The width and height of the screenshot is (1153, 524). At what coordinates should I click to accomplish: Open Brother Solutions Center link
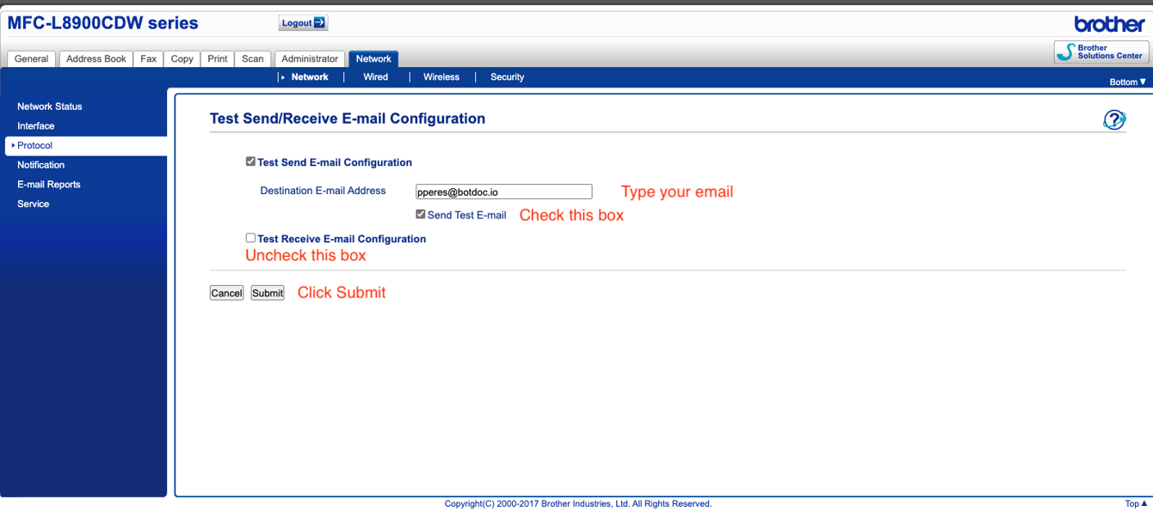pos(1101,52)
